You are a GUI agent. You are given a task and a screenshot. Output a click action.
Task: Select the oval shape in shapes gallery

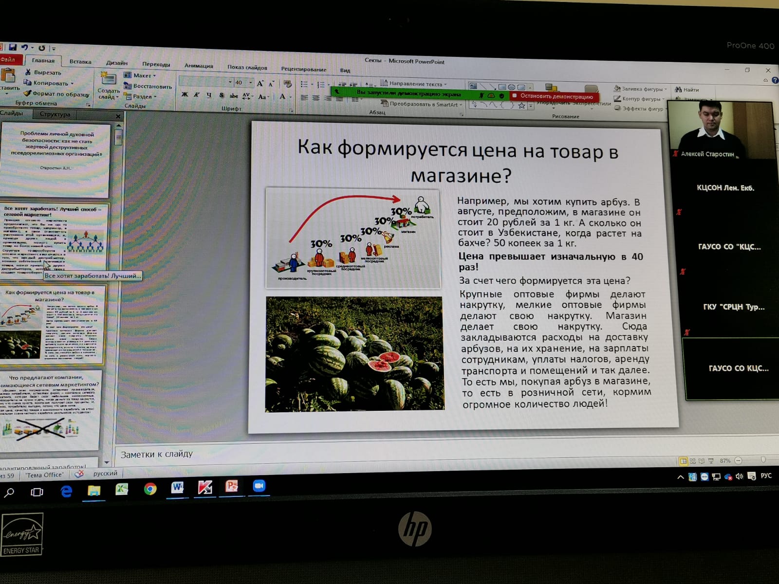(x=512, y=88)
